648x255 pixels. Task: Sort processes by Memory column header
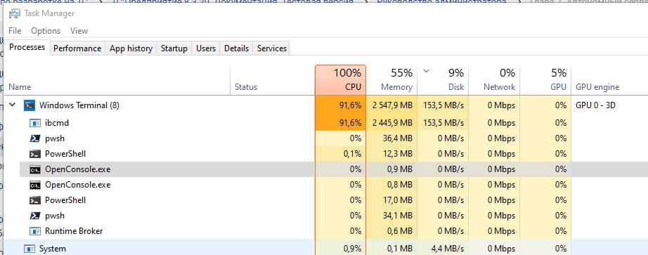(x=391, y=80)
